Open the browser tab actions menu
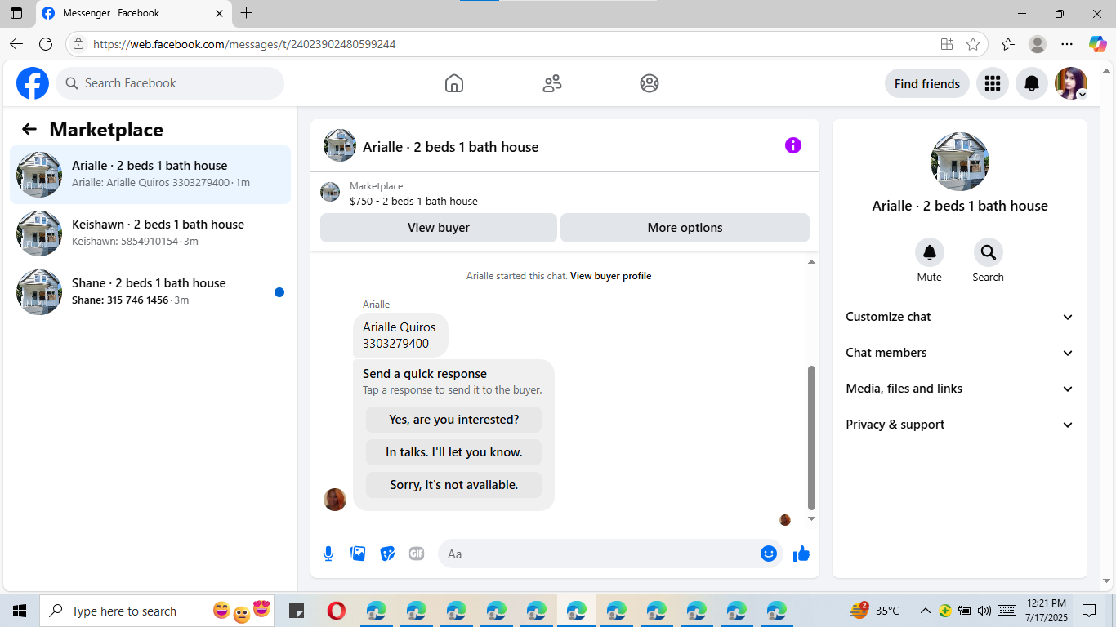The height and width of the screenshot is (627, 1116). 16,13
